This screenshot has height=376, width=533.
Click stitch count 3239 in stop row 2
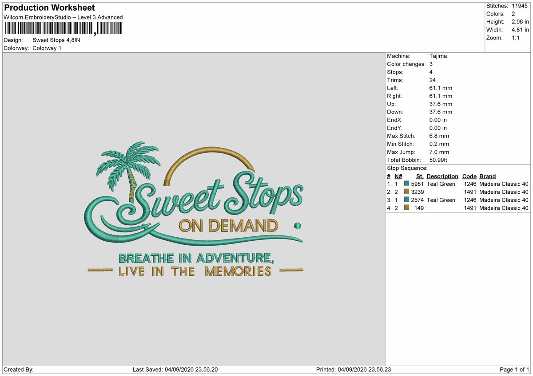[x=418, y=192]
